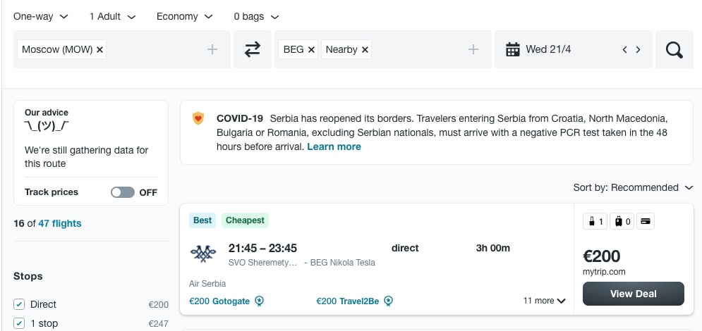Remove the BEG destination chip
This screenshot has height=331, width=702.
coord(311,49)
